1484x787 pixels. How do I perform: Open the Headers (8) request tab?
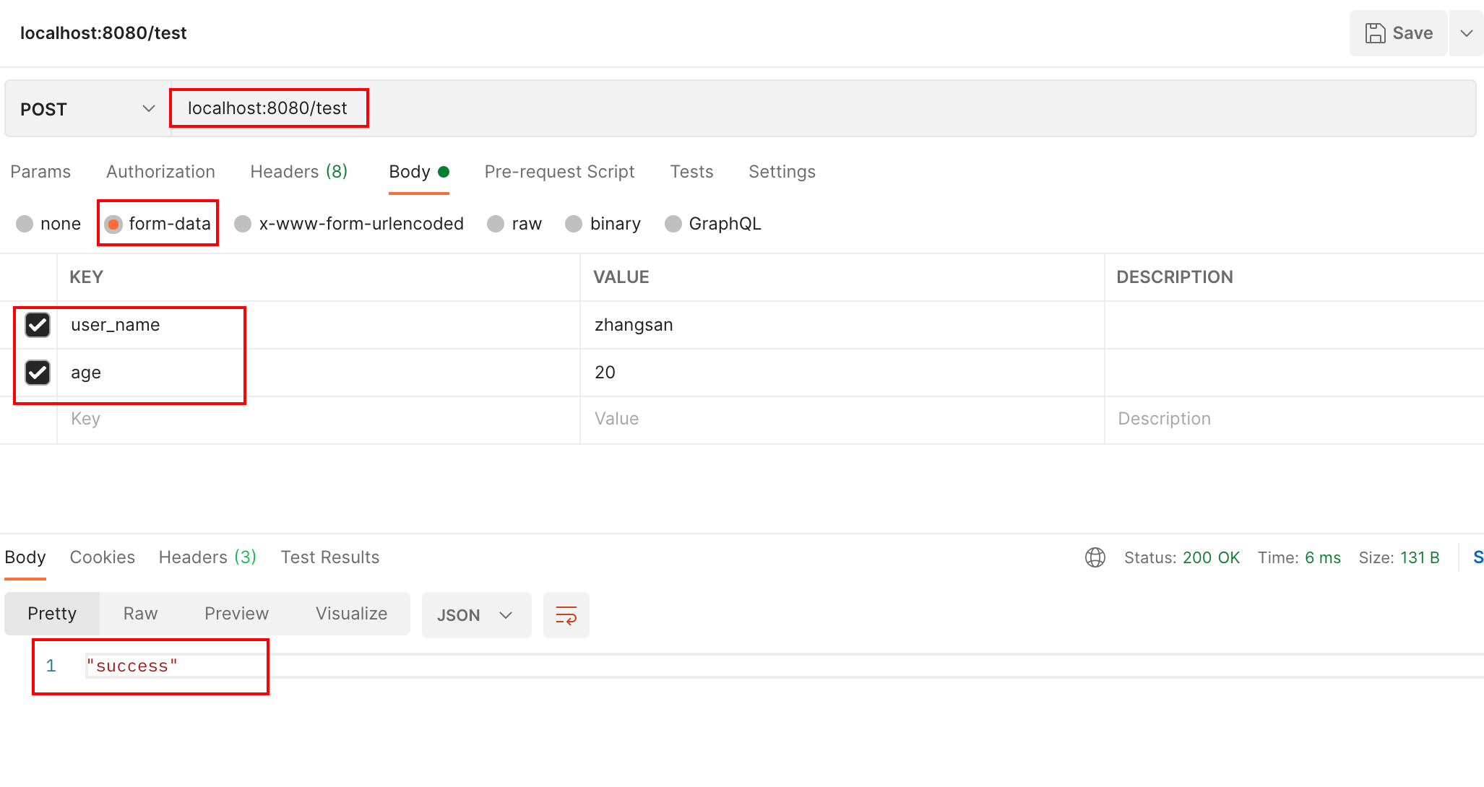[x=299, y=172]
